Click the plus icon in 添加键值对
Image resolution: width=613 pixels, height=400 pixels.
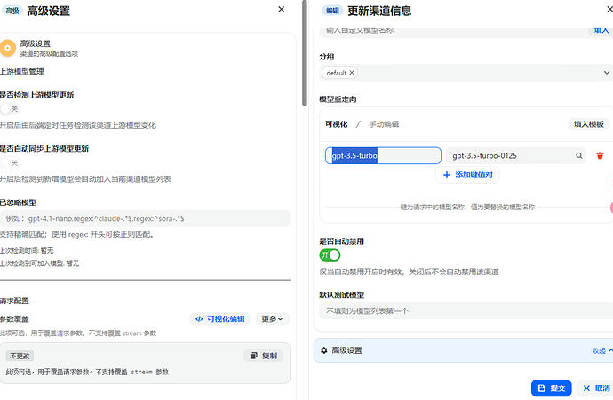tap(447, 175)
